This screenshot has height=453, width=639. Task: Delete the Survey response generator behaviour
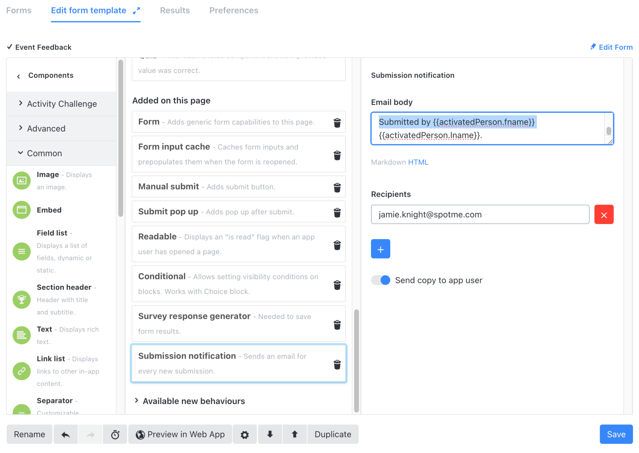(337, 325)
